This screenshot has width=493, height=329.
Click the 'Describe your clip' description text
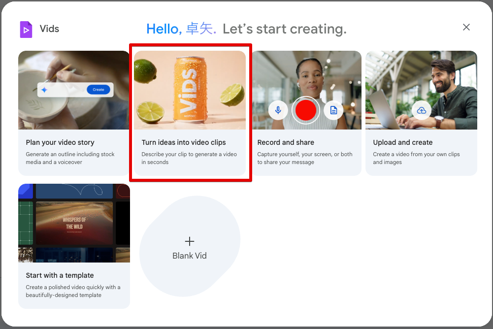click(189, 158)
